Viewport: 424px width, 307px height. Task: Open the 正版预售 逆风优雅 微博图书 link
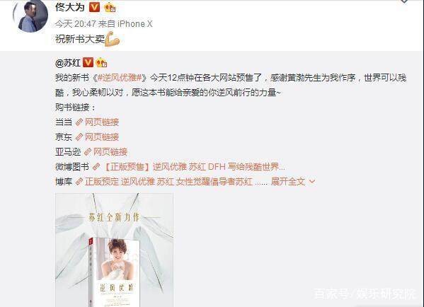pos(194,167)
